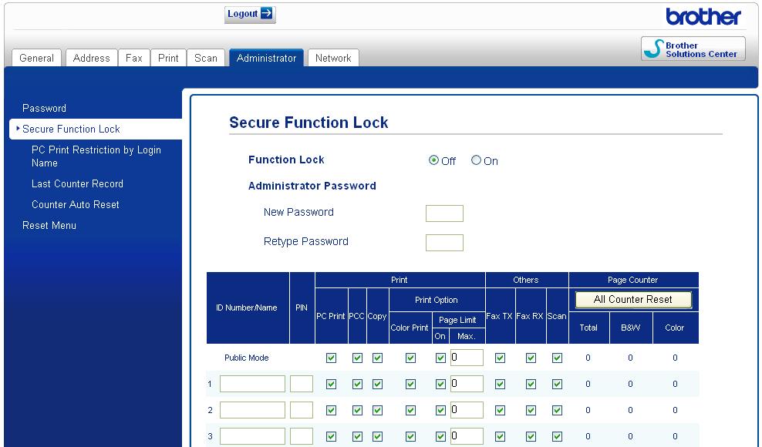
Task: Toggle PCC for user row 1
Action: [357, 385]
